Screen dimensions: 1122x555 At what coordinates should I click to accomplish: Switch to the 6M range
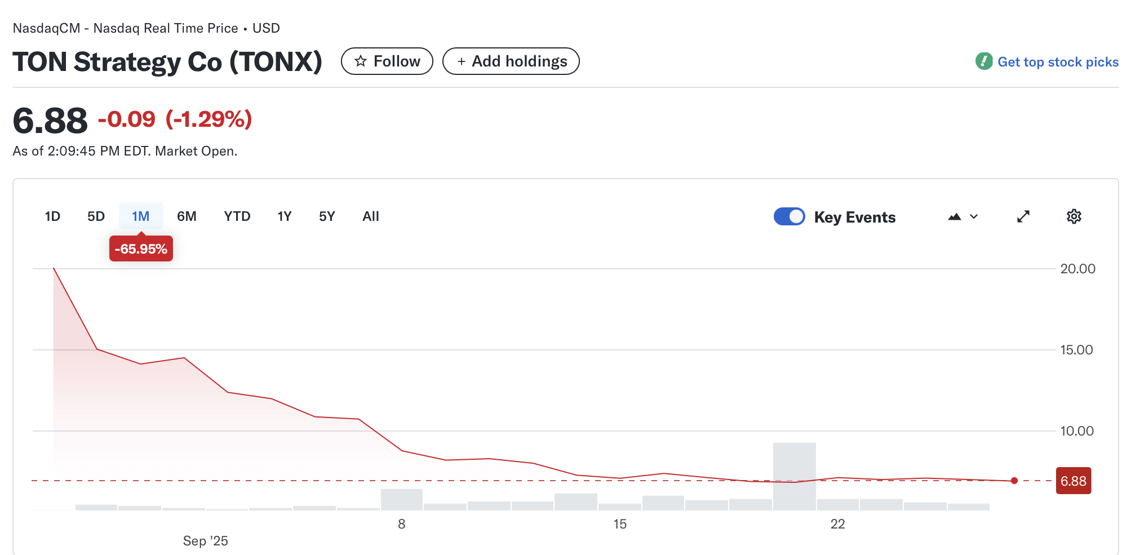pyautogui.click(x=187, y=217)
